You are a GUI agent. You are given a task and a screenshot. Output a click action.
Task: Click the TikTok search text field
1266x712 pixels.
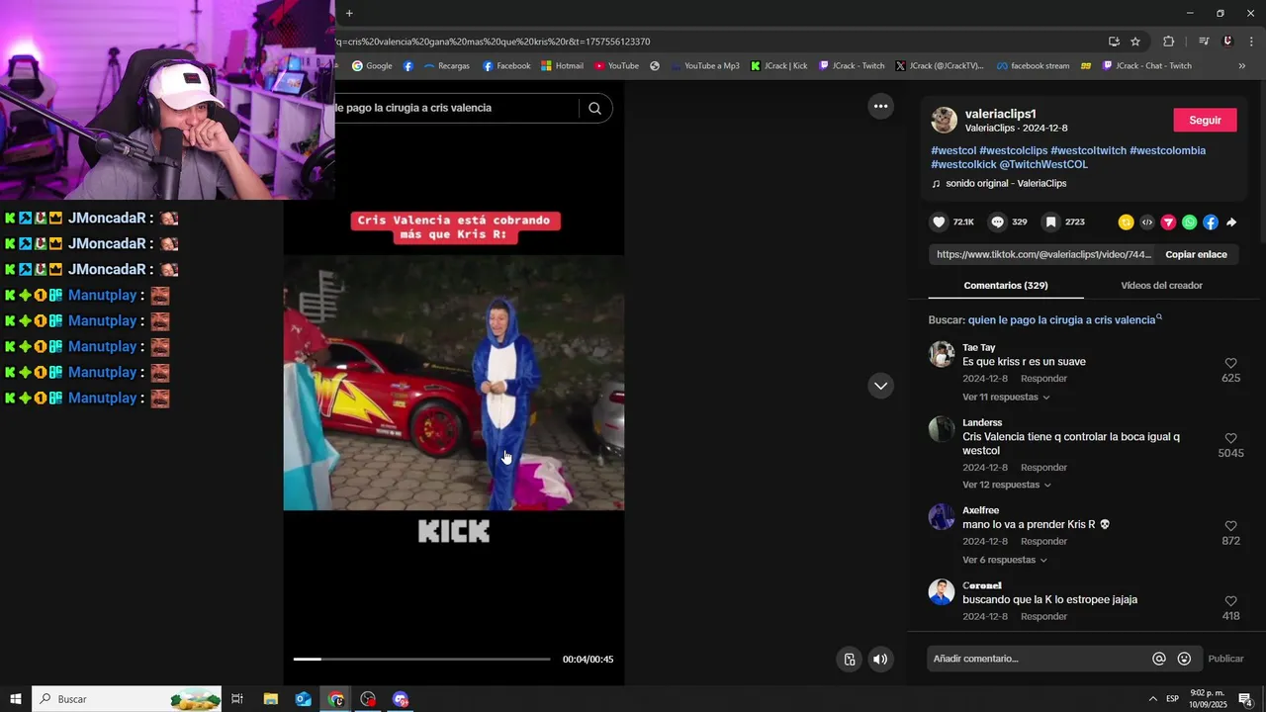pyautogui.click(x=455, y=108)
